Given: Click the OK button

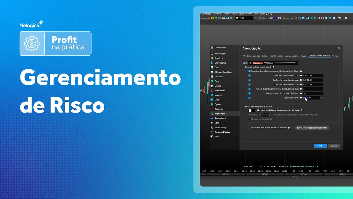Looking at the screenshot, I should (320, 146).
